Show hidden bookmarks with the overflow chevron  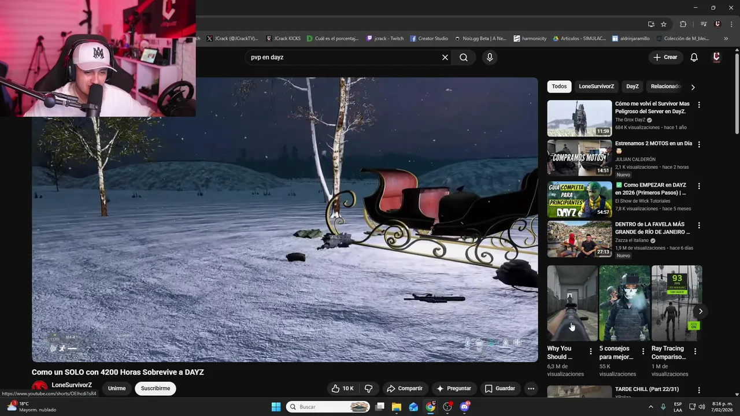(726, 39)
